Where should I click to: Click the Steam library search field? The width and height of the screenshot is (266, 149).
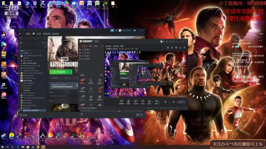31,47
